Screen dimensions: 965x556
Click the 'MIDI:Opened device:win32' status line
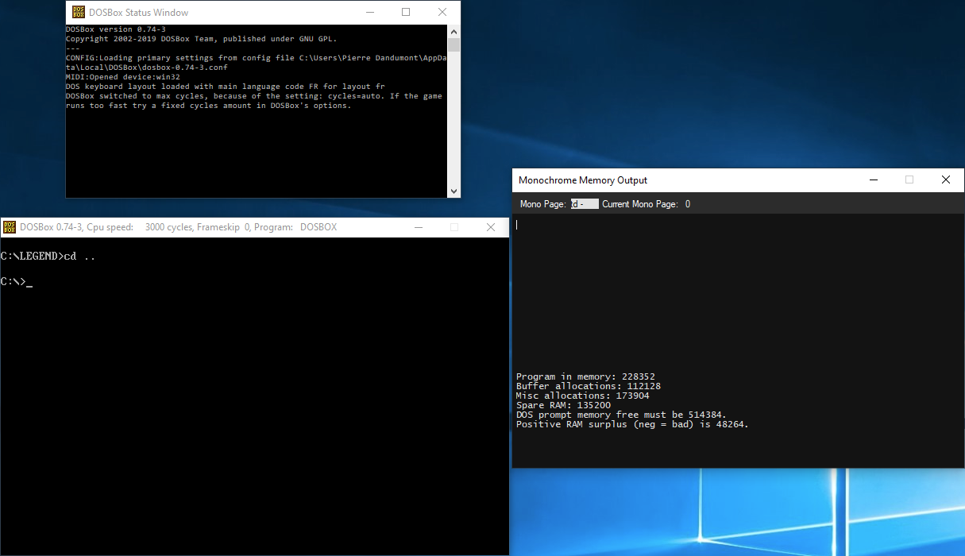coord(123,77)
